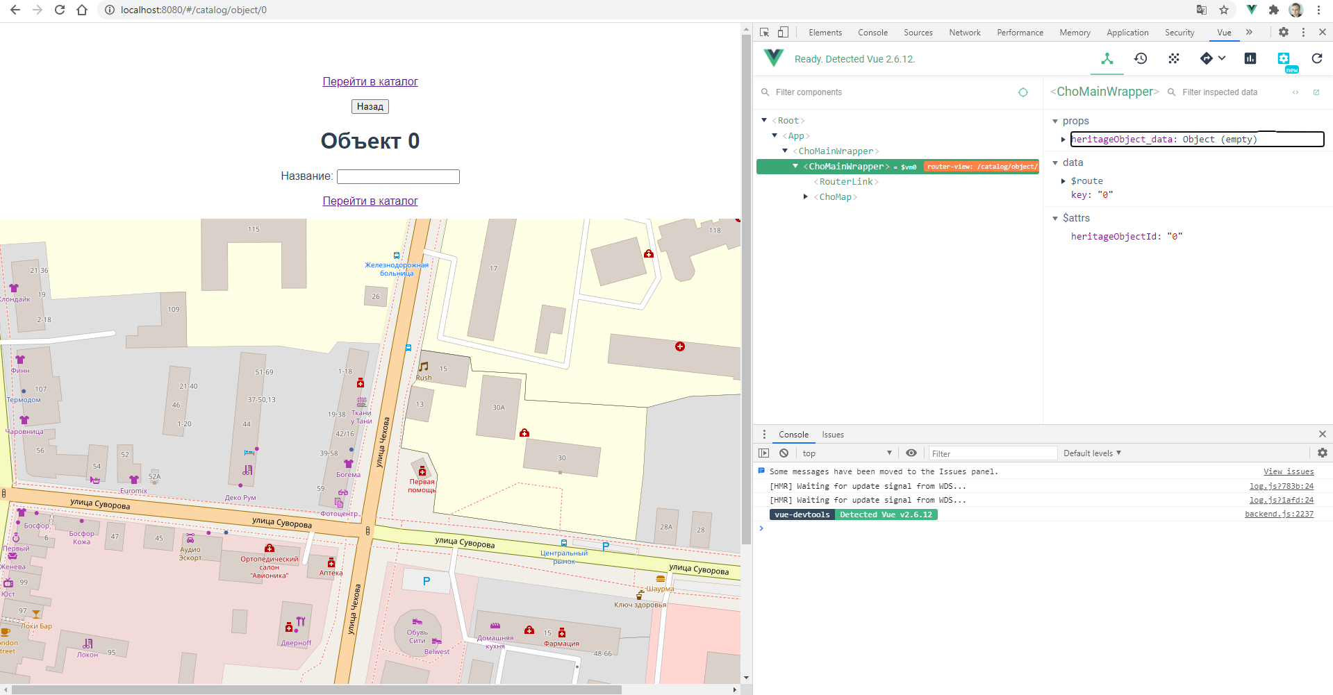The height and width of the screenshot is (695, 1333).
Task: Open Vue Performance chart icon
Action: click(1250, 59)
